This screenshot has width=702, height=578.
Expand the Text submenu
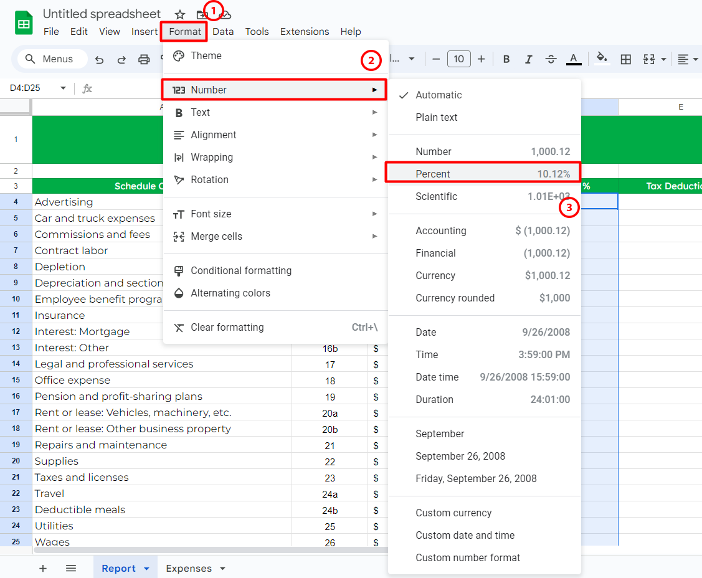(275, 112)
